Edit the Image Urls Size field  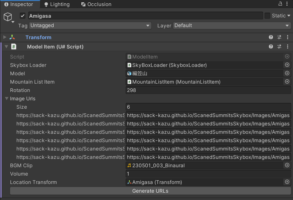pos(208,107)
